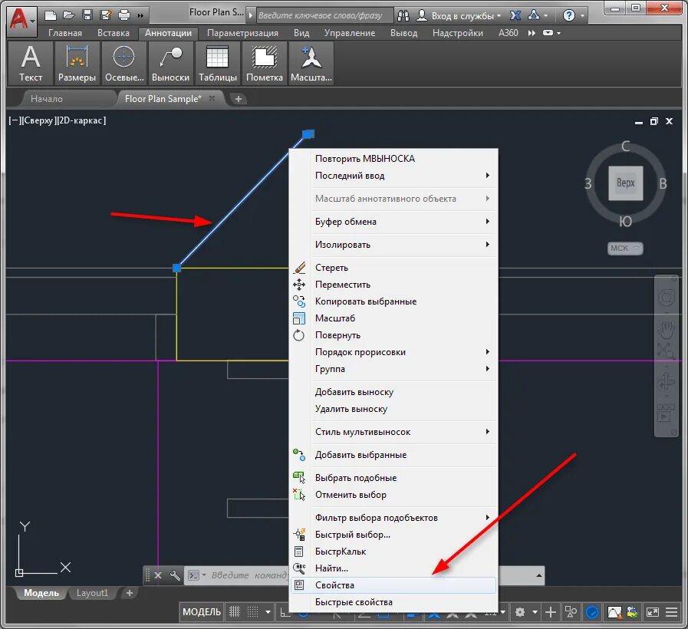Choose Свойства in the context menu
The width and height of the screenshot is (688, 629).
[x=393, y=585]
